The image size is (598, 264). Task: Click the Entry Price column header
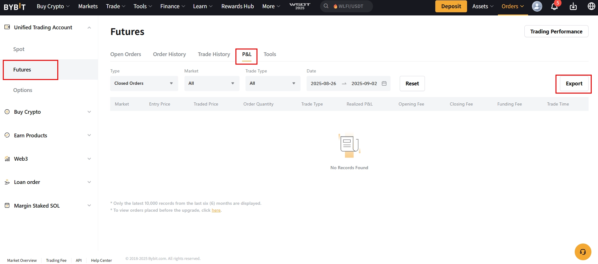(160, 104)
